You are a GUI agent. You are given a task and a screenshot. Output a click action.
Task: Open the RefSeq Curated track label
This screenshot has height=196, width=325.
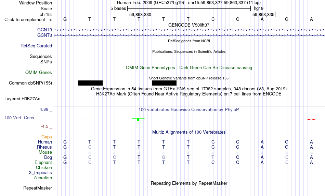pos(36,46)
